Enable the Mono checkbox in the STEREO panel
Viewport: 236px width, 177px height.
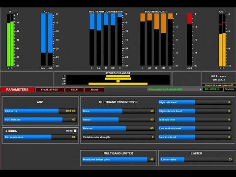click(75, 131)
